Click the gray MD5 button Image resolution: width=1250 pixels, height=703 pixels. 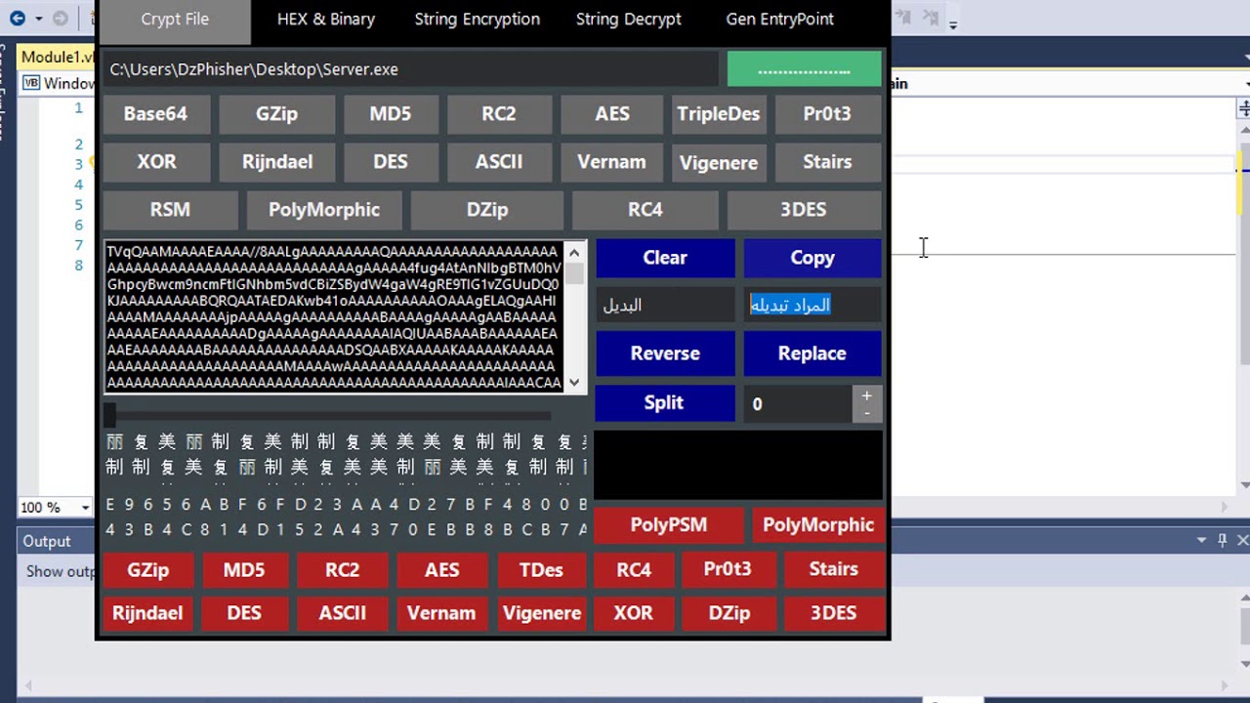click(390, 114)
